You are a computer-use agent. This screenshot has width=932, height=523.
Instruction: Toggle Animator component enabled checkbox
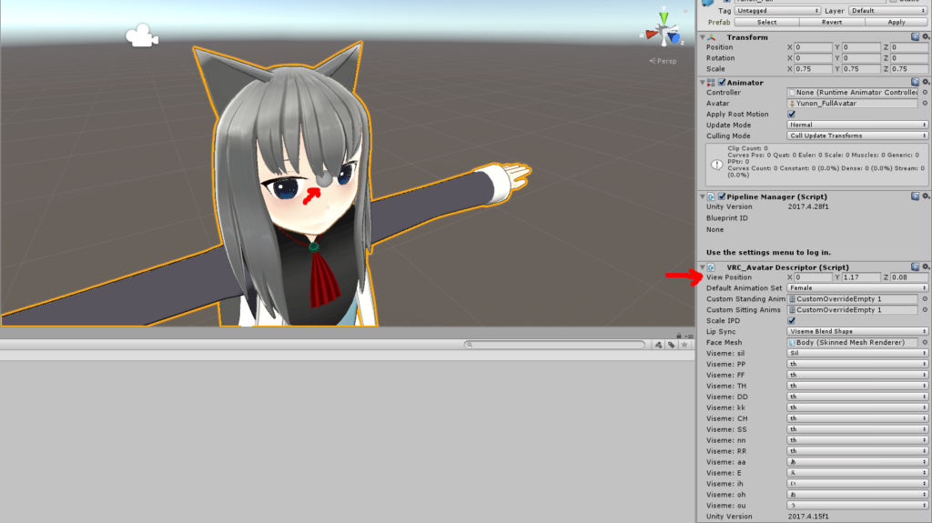[722, 83]
